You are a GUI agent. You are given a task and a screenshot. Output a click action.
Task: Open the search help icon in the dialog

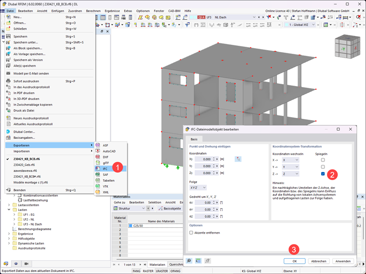point(189,261)
